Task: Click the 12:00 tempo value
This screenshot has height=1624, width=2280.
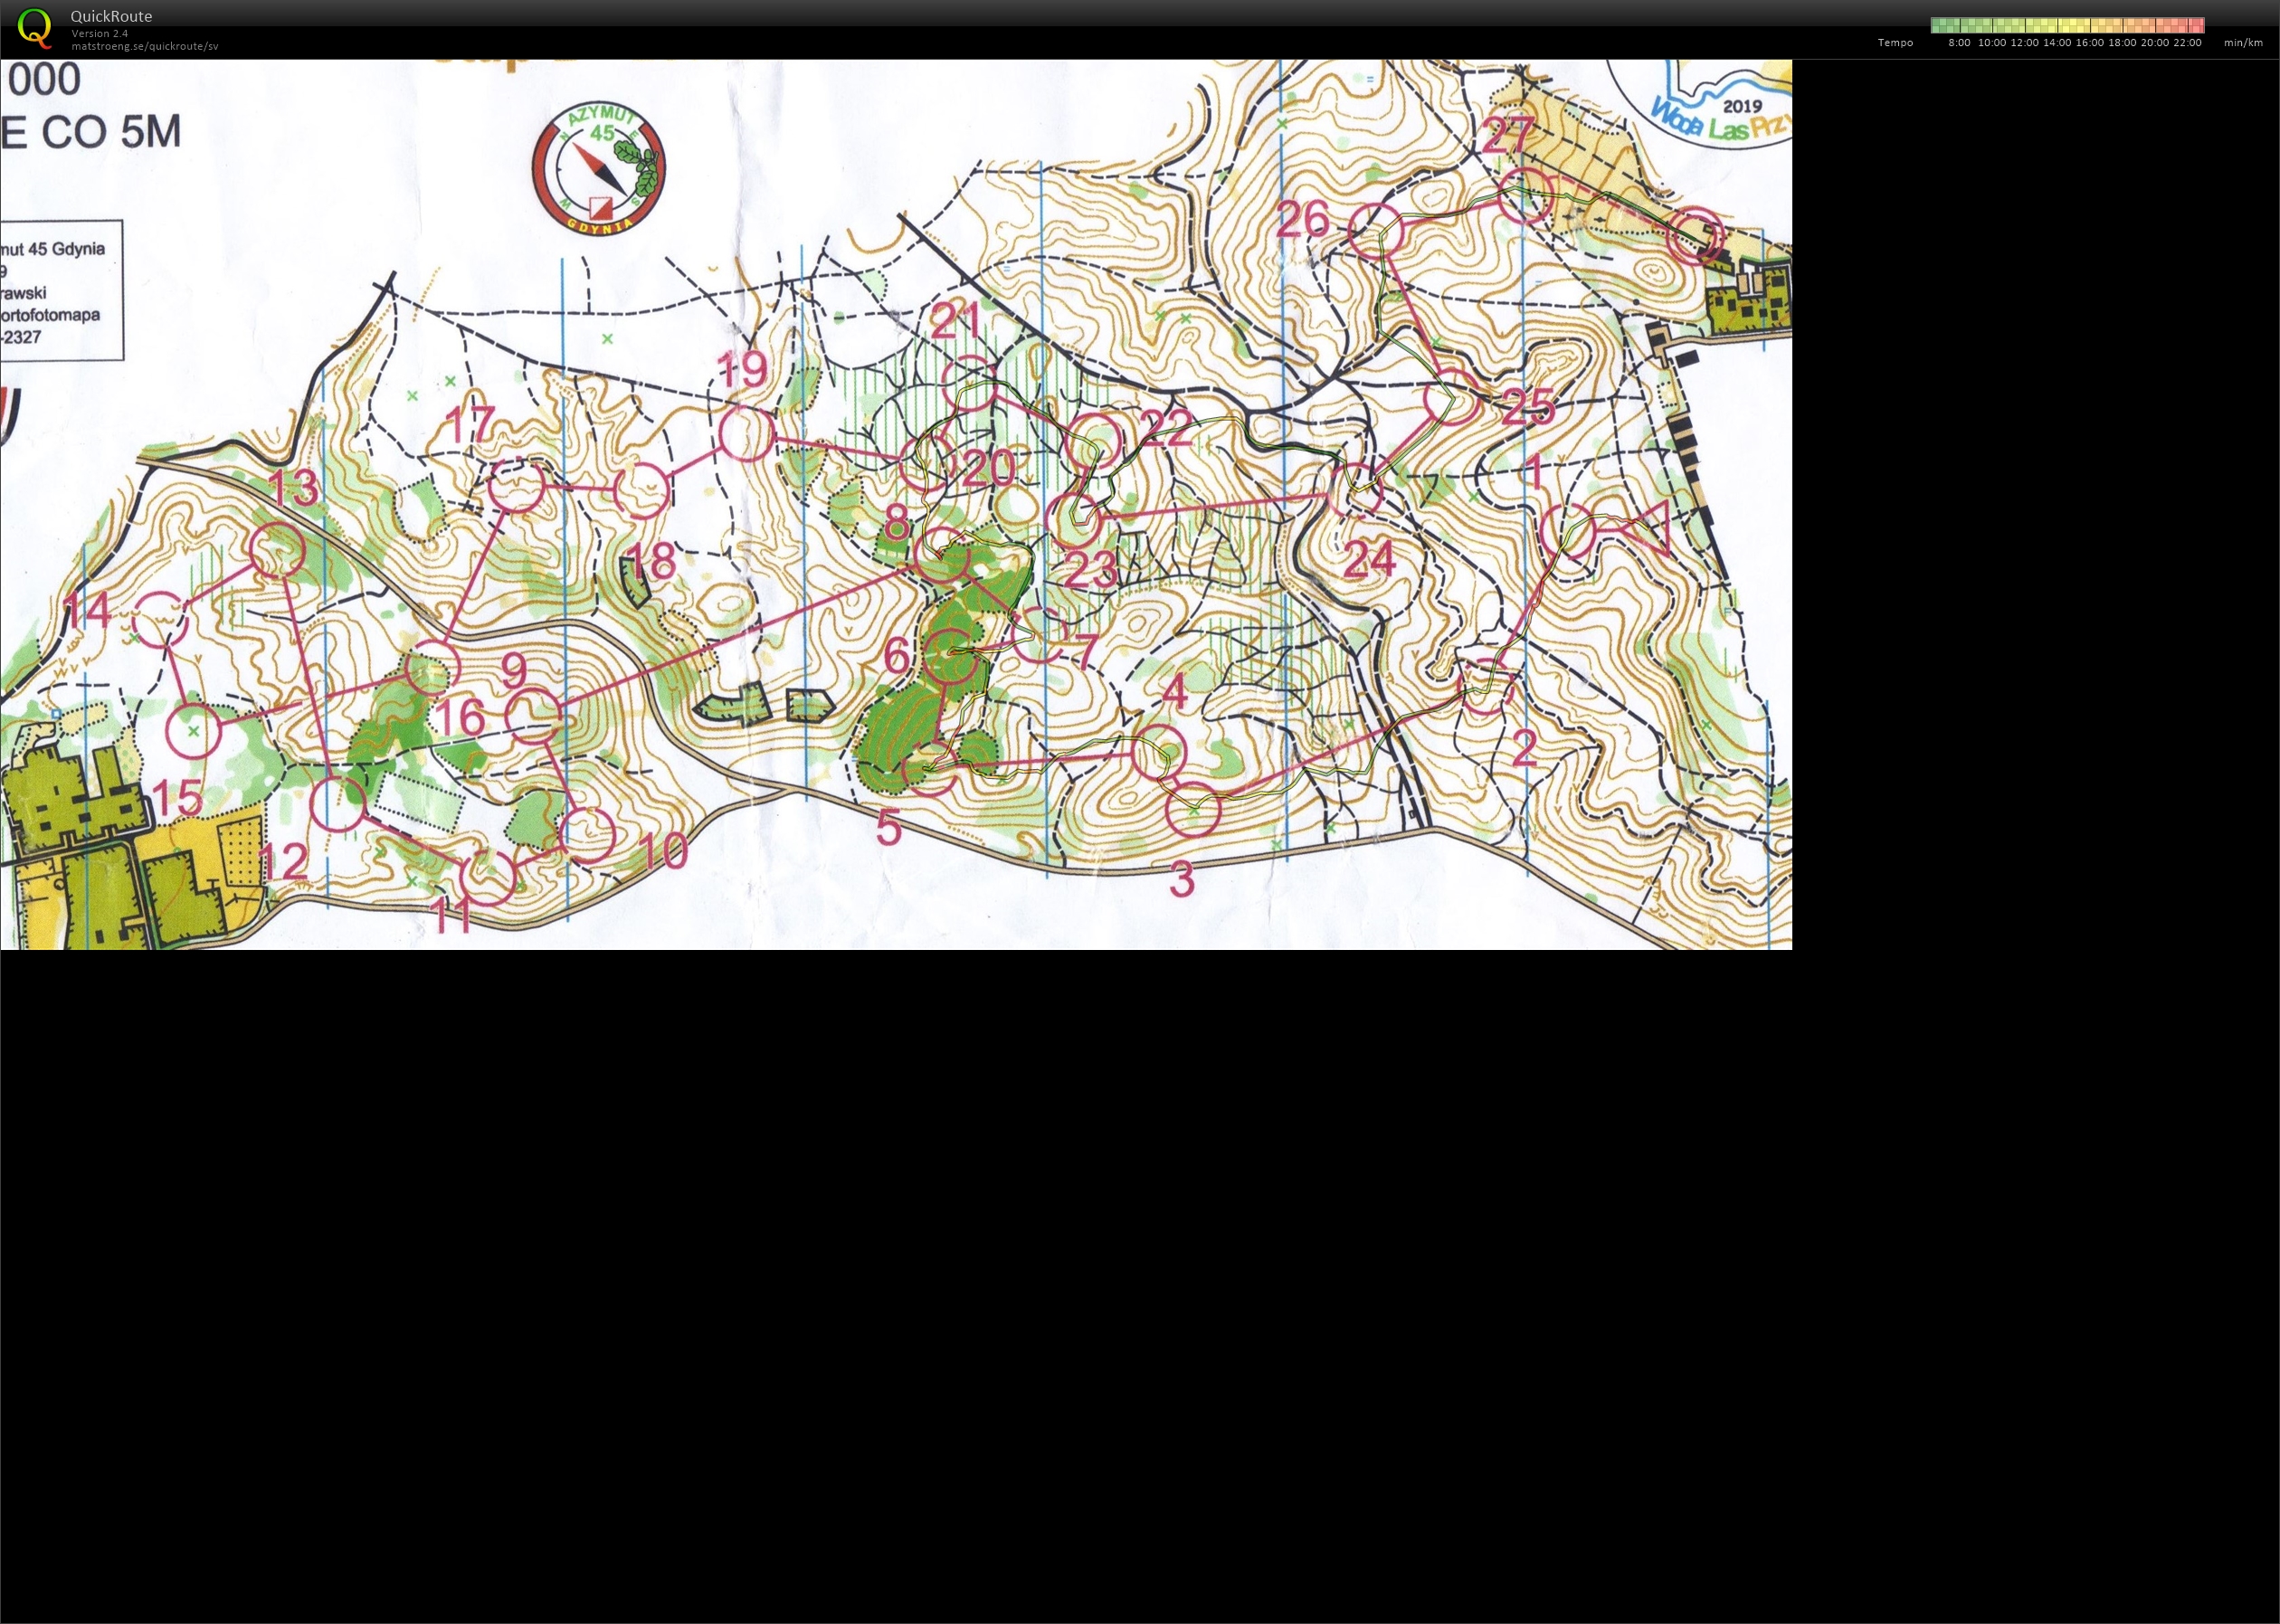Action: (2025, 43)
